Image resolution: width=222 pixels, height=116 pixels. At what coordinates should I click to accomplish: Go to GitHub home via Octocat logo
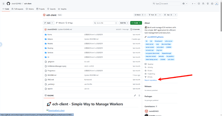click(8, 4)
